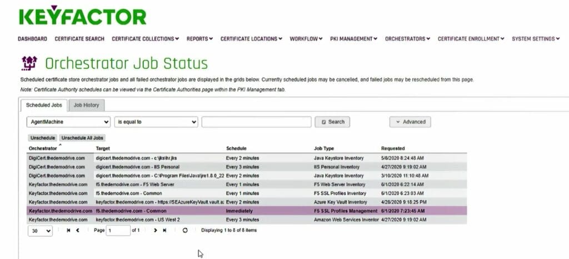Open the Dashboard menu item
This screenshot has width=569, height=259.
tap(32, 39)
